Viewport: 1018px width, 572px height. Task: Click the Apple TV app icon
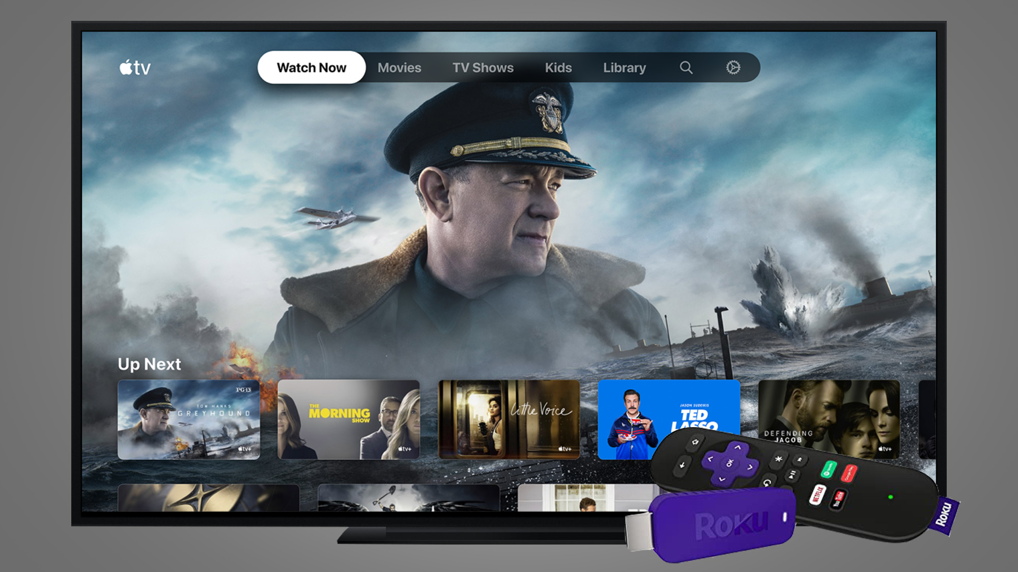[135, 68]
